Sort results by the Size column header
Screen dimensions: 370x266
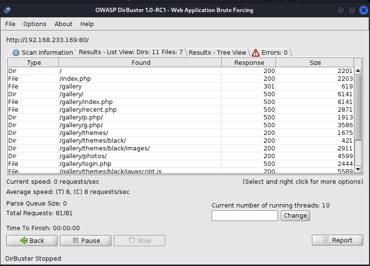[315, 63]
